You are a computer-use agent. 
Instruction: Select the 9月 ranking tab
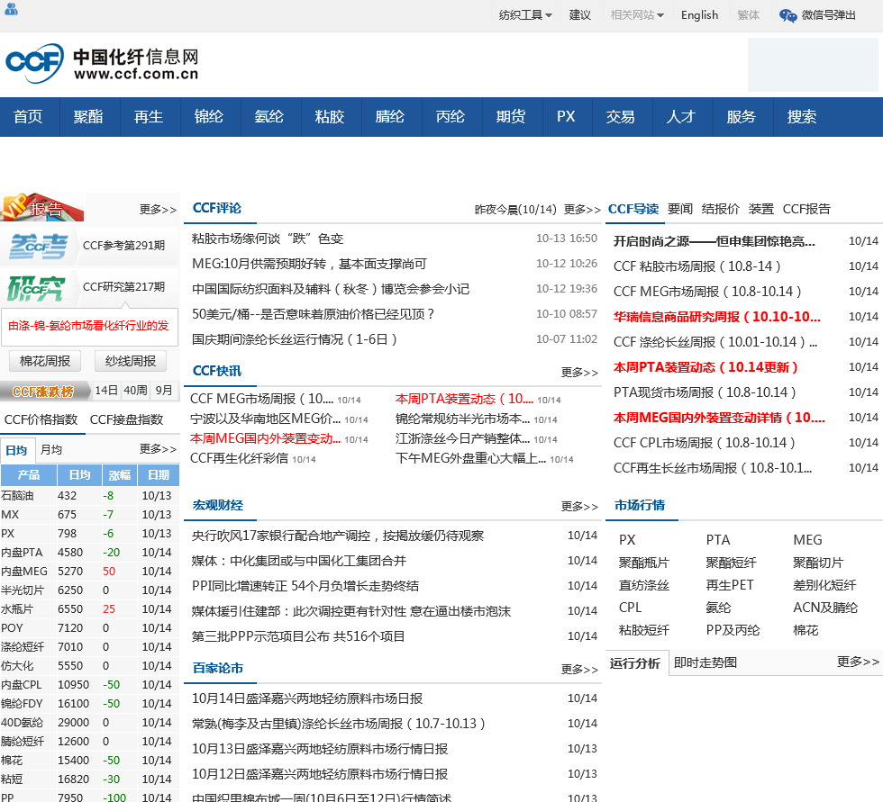(164, 391)
